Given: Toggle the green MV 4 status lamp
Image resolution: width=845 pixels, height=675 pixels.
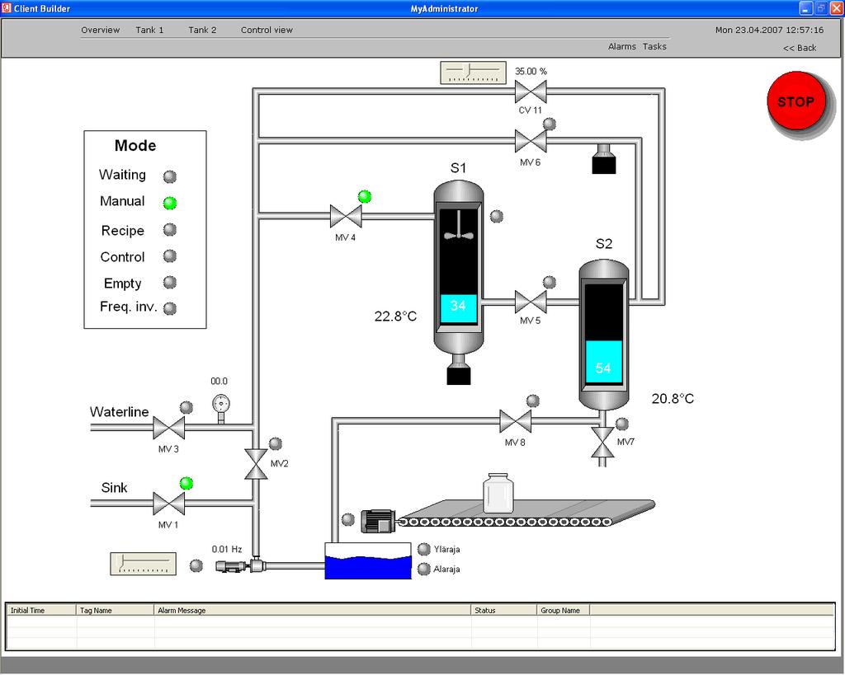Looking at the screenshot, I should coord(365,196).
